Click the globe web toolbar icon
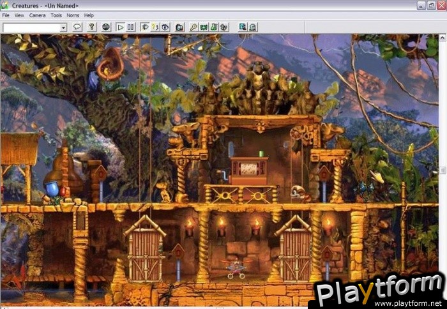This screenshot has width=447, height=309. [x=106, y=27]
